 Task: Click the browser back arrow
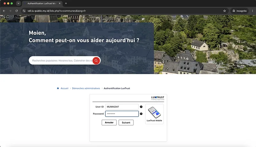pos(4,11)
